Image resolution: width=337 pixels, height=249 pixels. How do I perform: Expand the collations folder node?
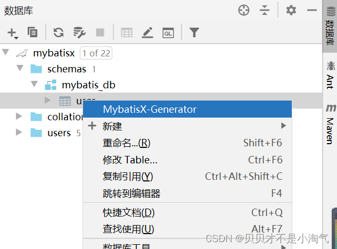(19, 116)
